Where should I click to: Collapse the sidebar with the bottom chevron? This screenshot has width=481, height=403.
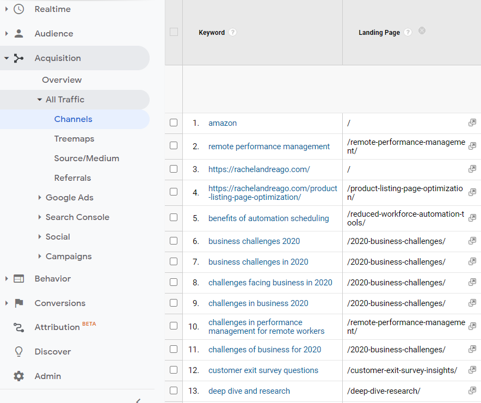(138, 400)
